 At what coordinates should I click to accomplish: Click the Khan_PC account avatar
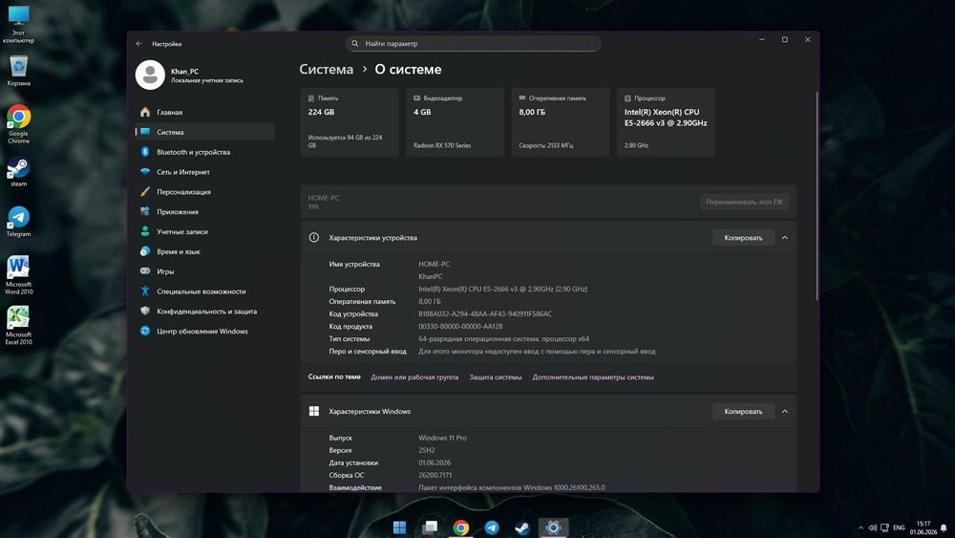tap(150, 75)
